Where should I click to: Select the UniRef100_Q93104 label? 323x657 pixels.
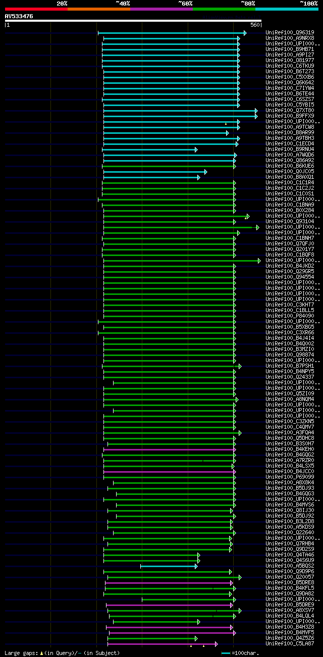pos(290,222)
